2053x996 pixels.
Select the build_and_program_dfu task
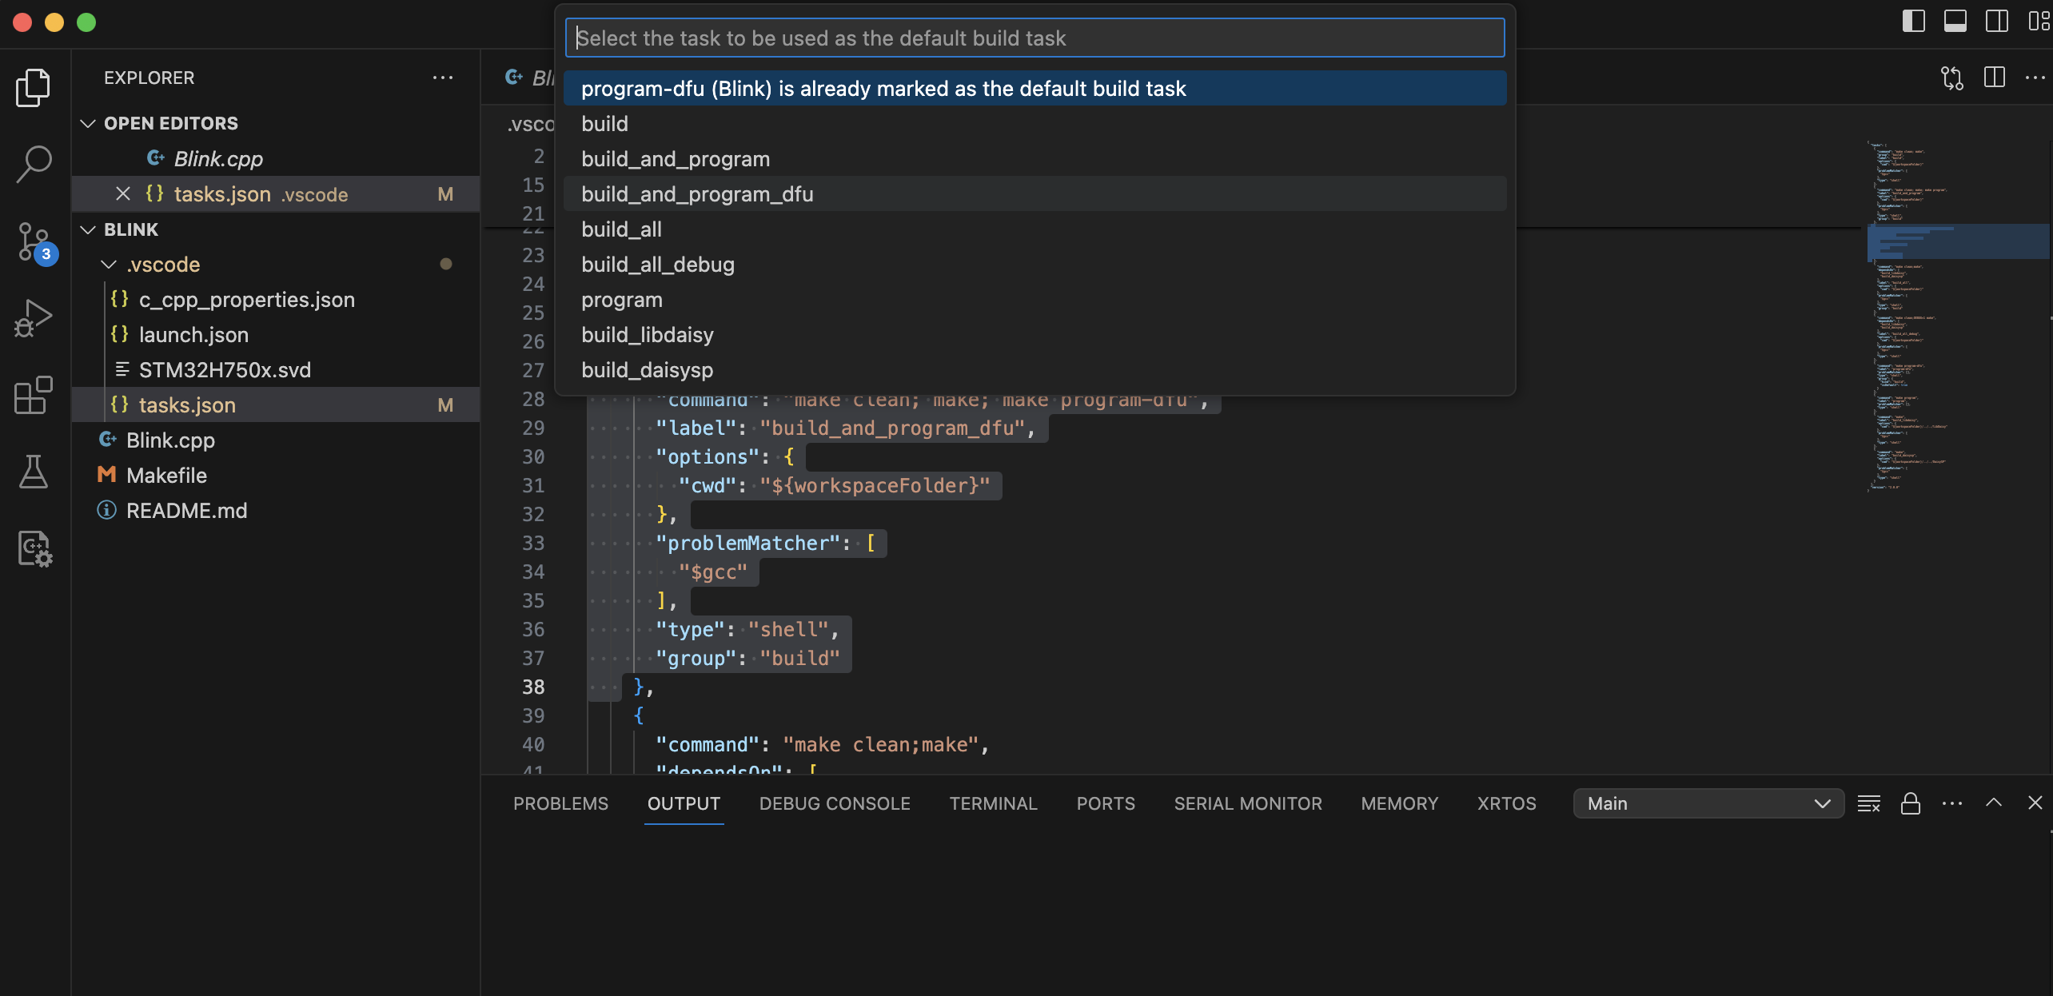(1034, 193)
